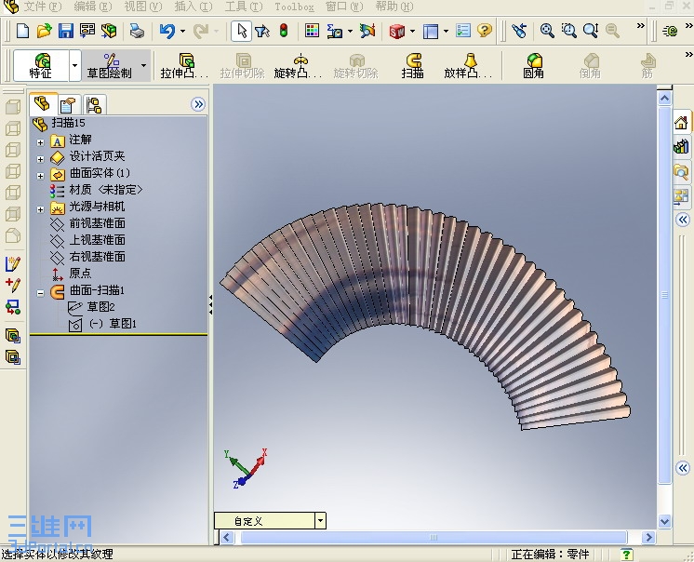Open the 自定义 view dropdown

point(321,521)
